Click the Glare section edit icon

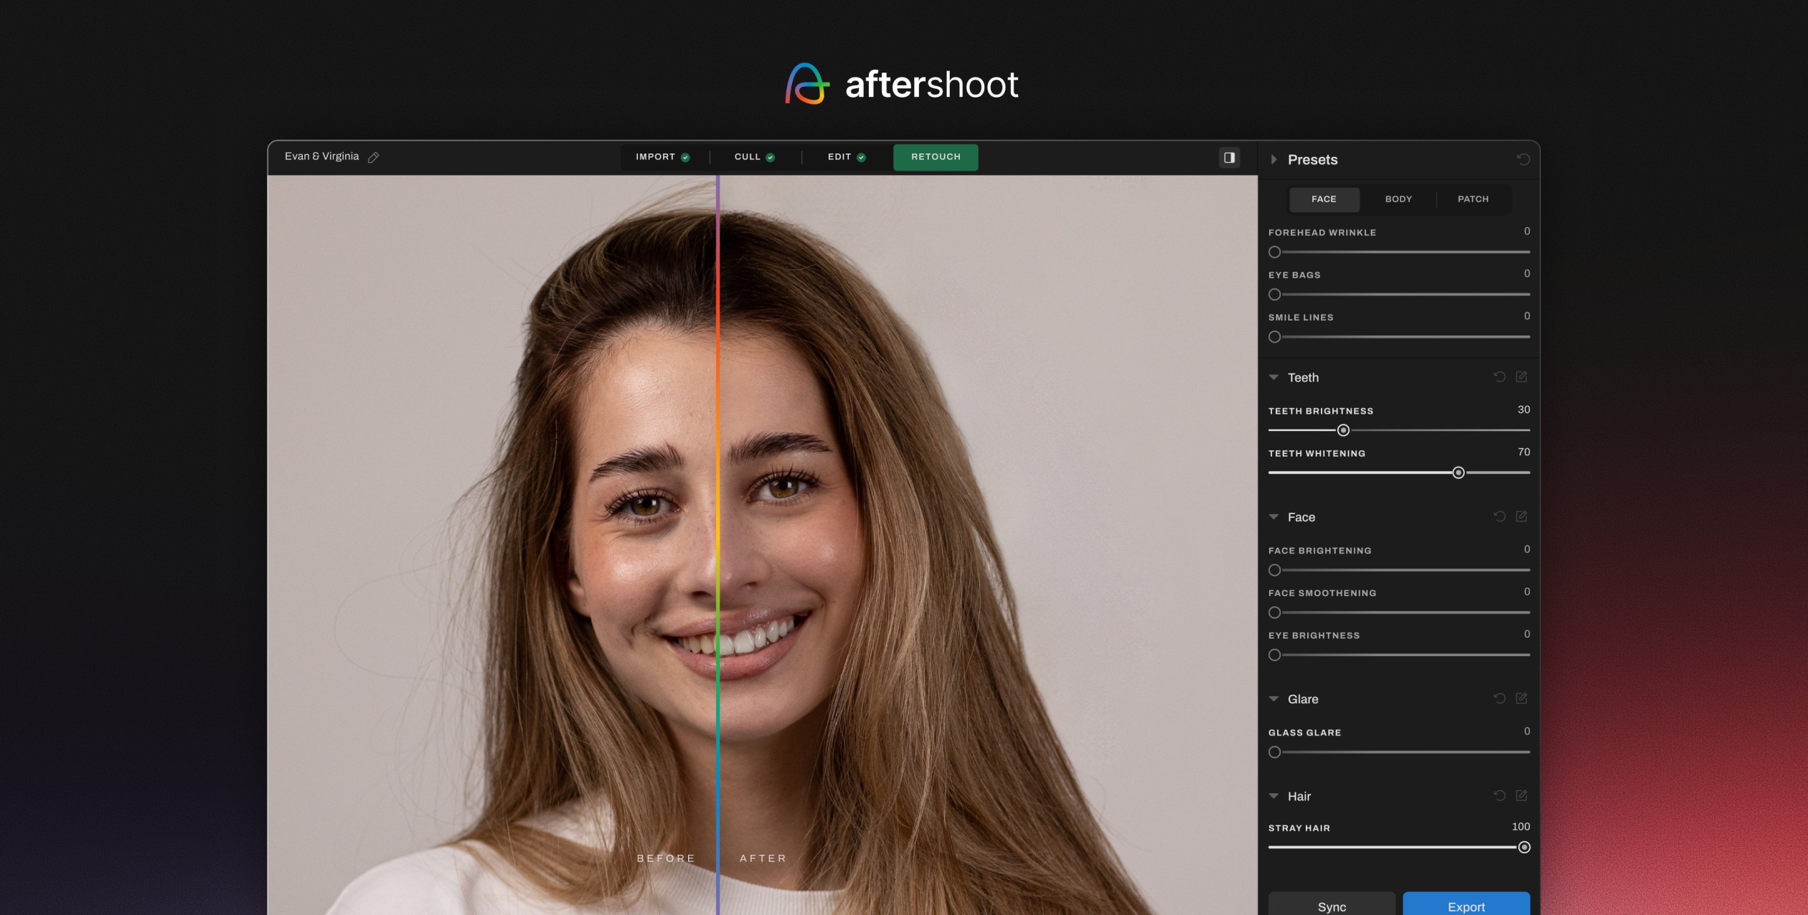[x=1521, y=698]
